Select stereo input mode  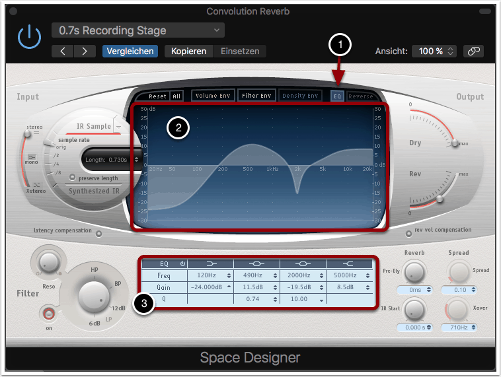tap(34, 127)
